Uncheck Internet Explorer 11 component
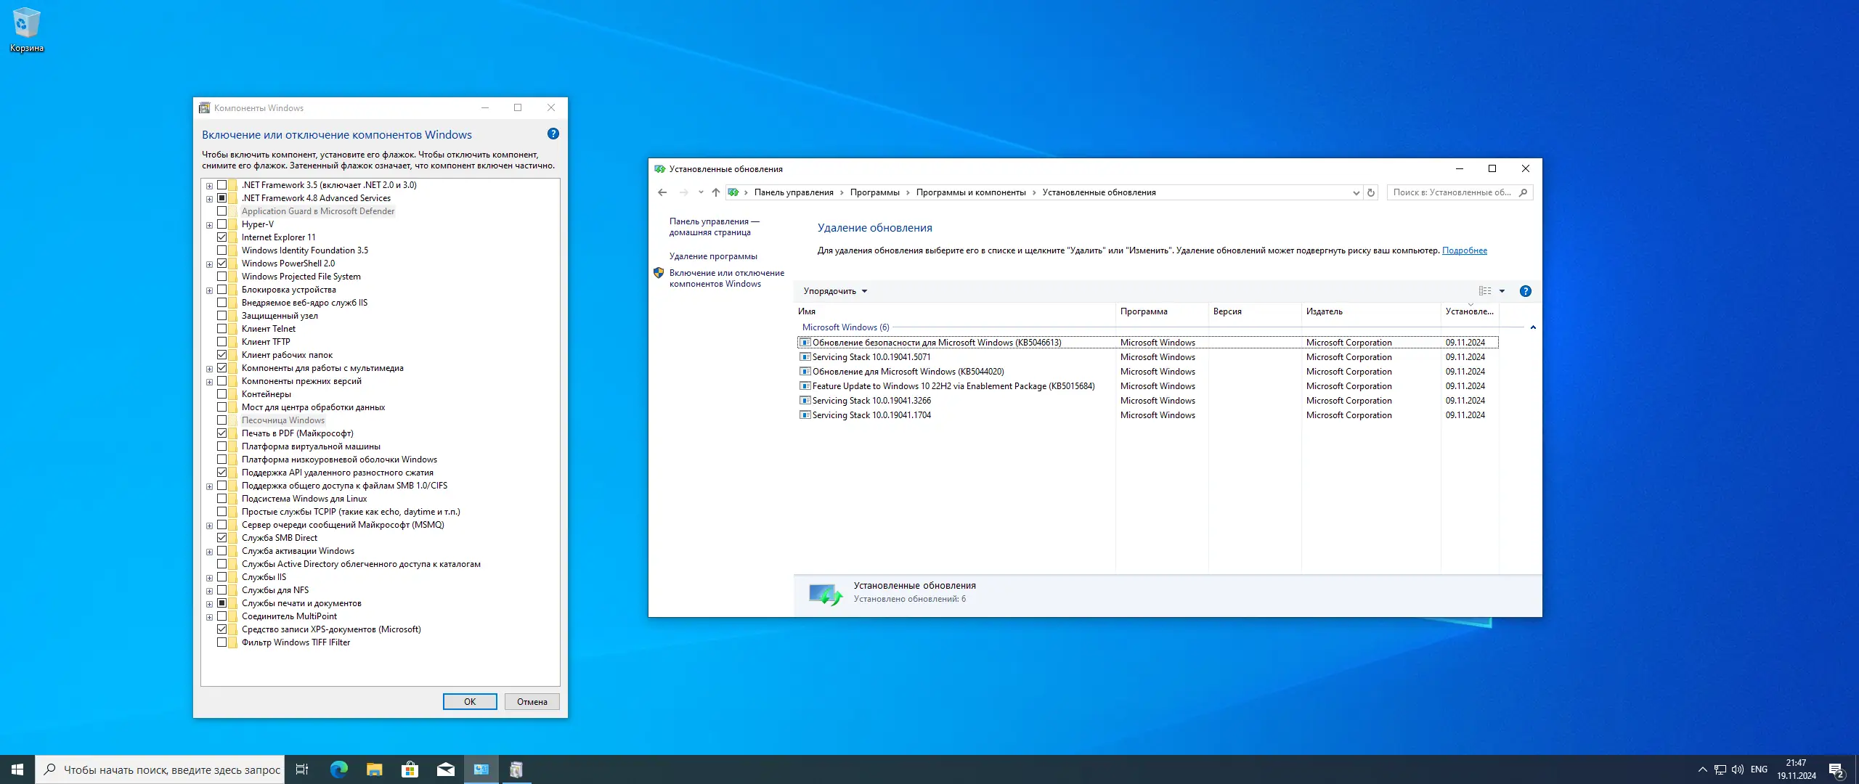 [222, 237]
